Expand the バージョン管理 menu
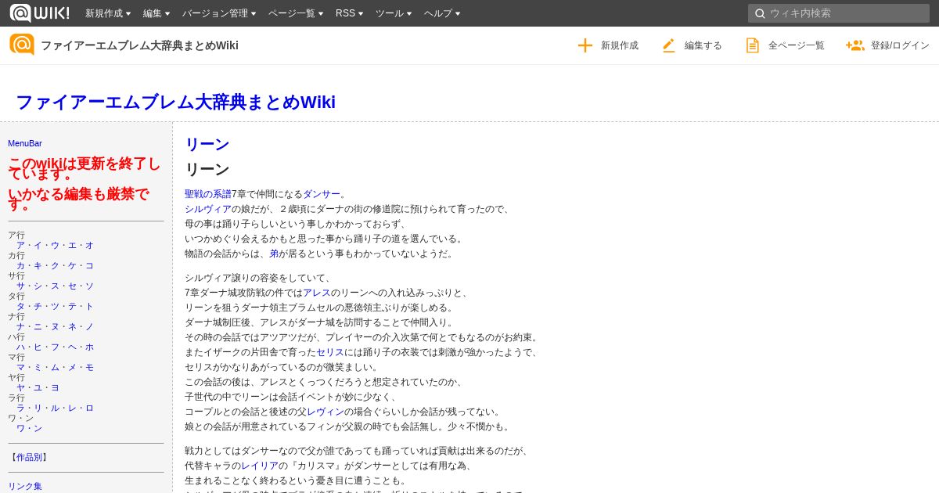The width and height of the screenshot is (939, 493). click(x=219, y=13)
